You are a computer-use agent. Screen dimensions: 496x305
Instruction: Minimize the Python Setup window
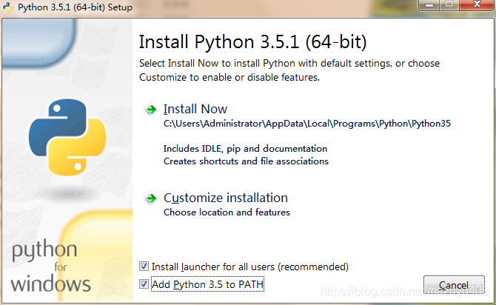[429, 5]
